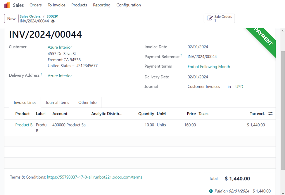Open the To Invoice menu
This screenshot has width=285, height=195.
pyautogui.click(x=56, y=5)
